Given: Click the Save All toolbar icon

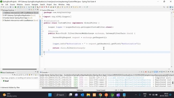Looking at the screenshot, I should coord(8,7).
